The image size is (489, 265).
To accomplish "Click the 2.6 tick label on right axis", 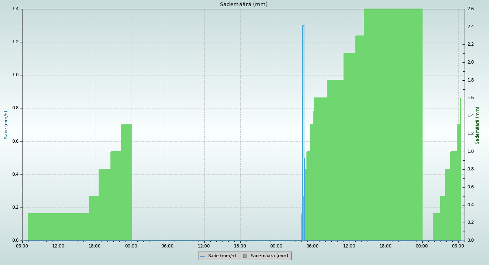I will [470, 9].
